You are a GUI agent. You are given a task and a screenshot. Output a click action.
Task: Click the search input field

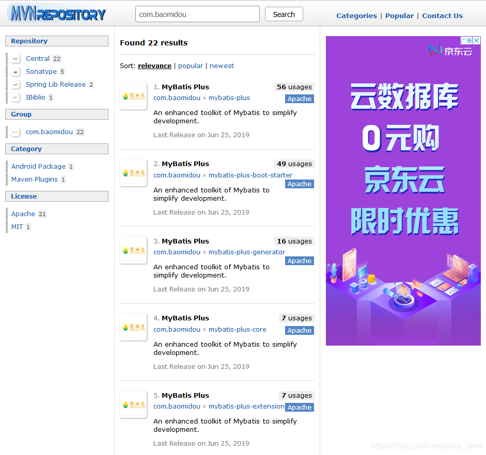coord(197,14)
